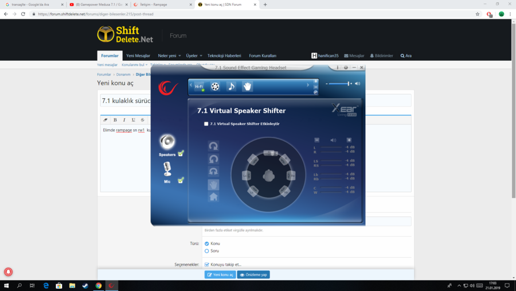Open the Donanım breadcrumb link
The width and height of the screenshot is (516, 291).
tap(123, 75)
